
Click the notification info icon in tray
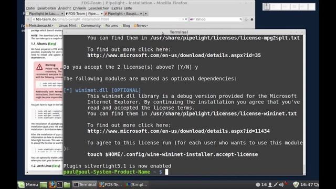point(258,184)
